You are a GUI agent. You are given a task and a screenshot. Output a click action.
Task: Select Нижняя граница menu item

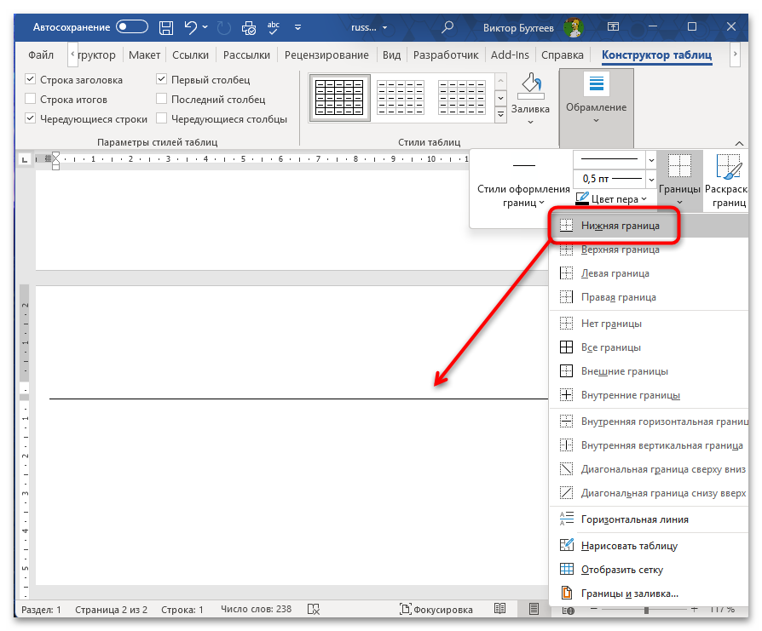click(x=649, y=226)
